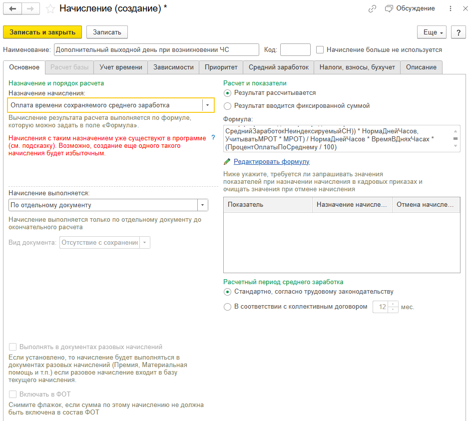Viewport: 472px width, 421px height.
Task: Click the formula box's up scroll arrow
Action: pos(456,131)
